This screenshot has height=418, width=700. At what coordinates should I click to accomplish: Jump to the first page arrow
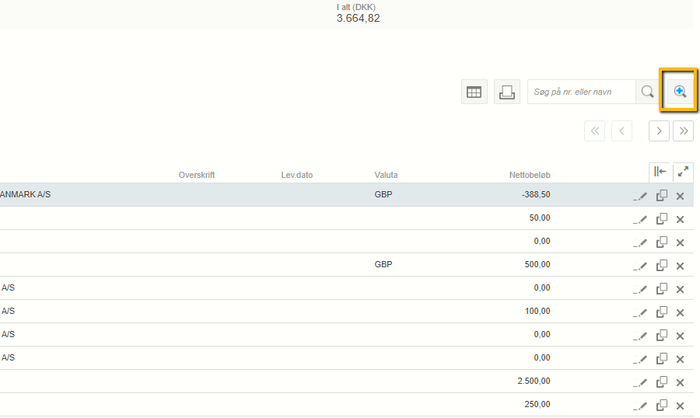click(x=594, y=131)
